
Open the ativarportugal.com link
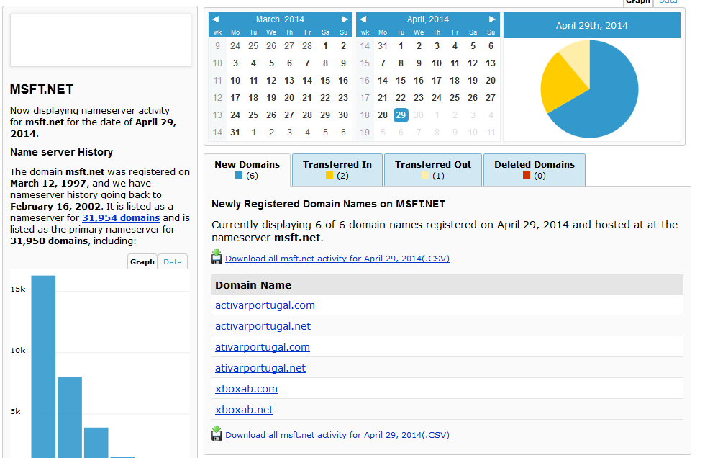coord(262,347)
